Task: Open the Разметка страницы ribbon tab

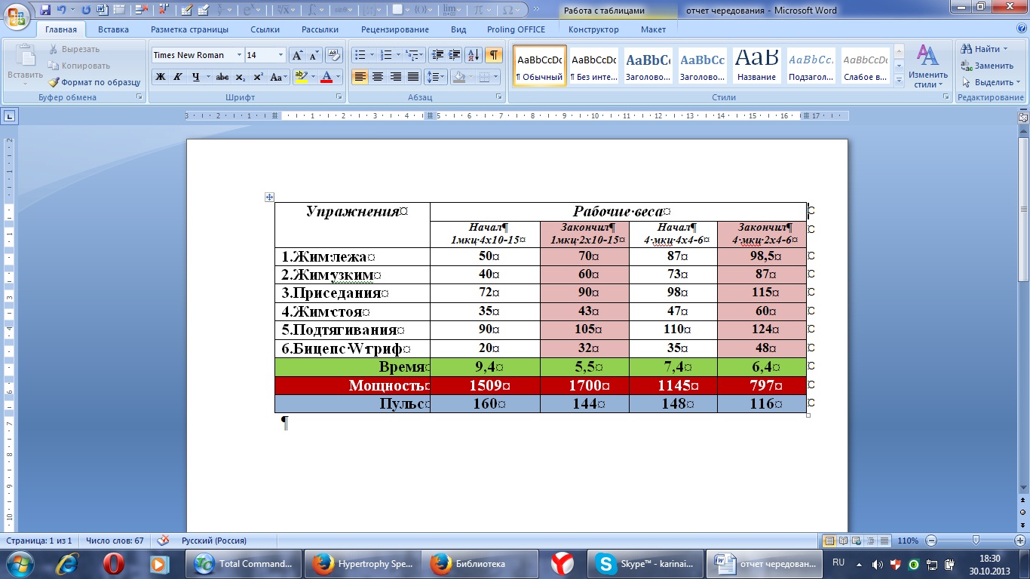Action: coord(189,29)
